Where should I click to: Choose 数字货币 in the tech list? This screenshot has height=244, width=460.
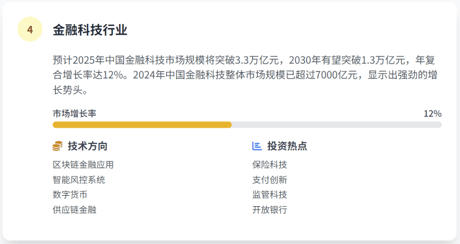(x=70, y=195)
